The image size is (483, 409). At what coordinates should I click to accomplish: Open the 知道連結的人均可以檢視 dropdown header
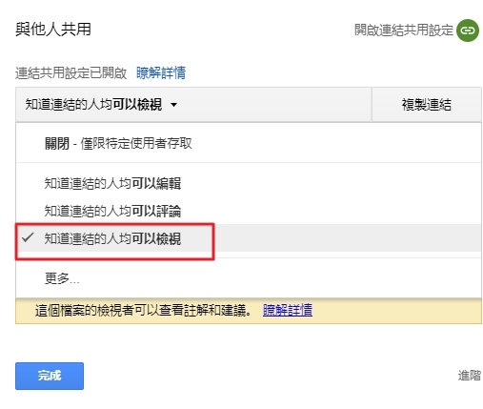193,105
